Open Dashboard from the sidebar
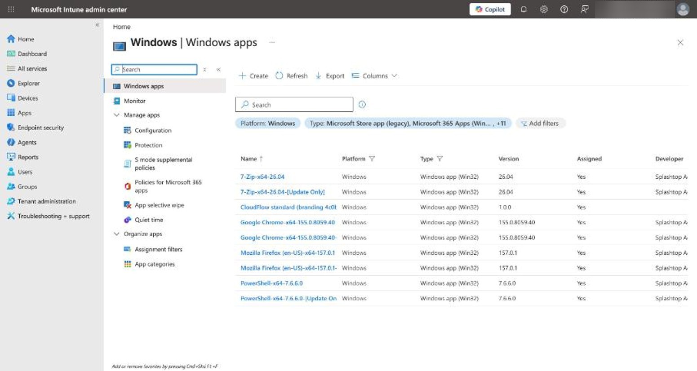This screenshot has width=697, height=371. [x=32, y=54]
